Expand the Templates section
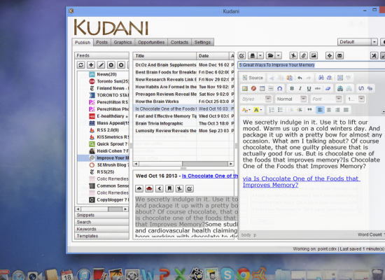The image size is (385, 280). click(x=101, y=236)
